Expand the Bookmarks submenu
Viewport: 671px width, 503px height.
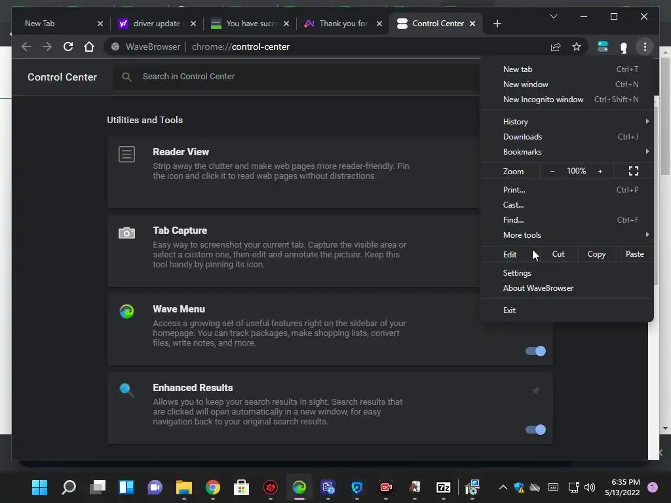(567, 152)
